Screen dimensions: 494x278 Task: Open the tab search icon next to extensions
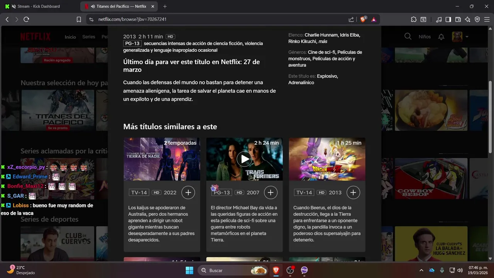[x=423, y=19]
